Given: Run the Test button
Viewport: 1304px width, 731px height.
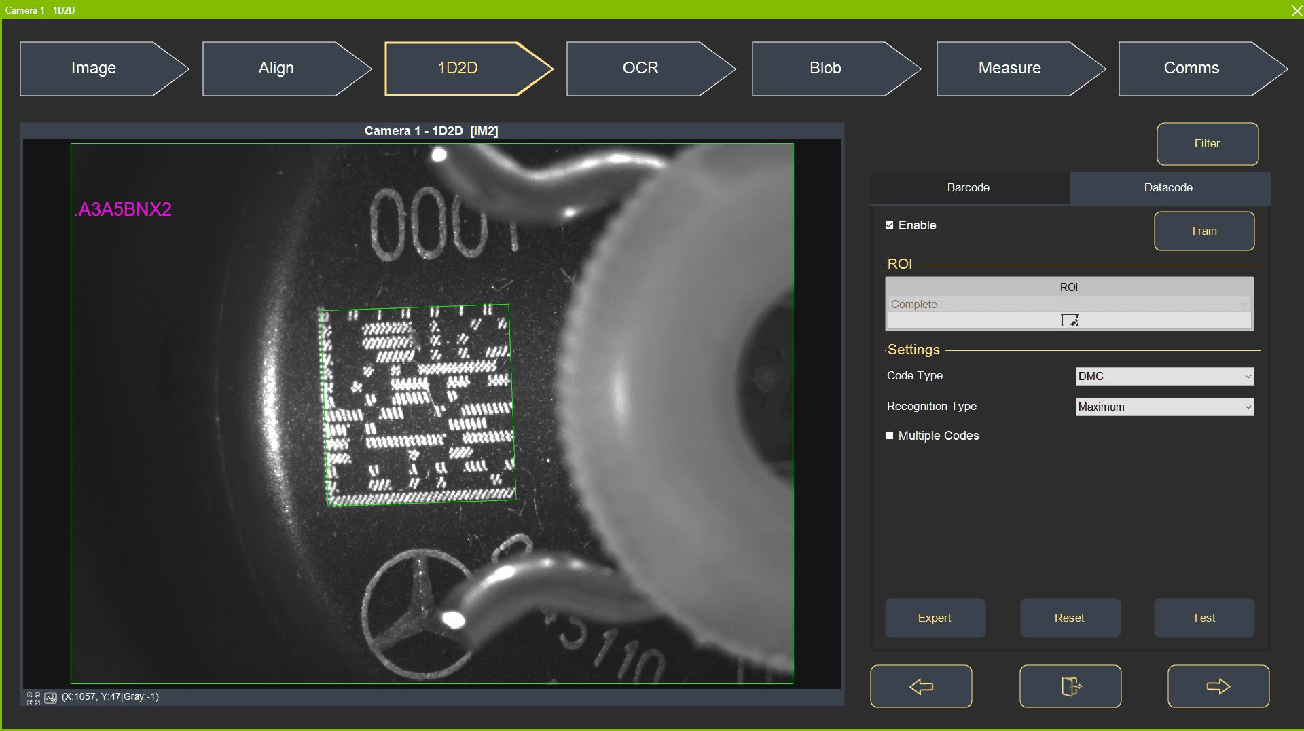Looking at the screenshot, I should [1204, 618].
